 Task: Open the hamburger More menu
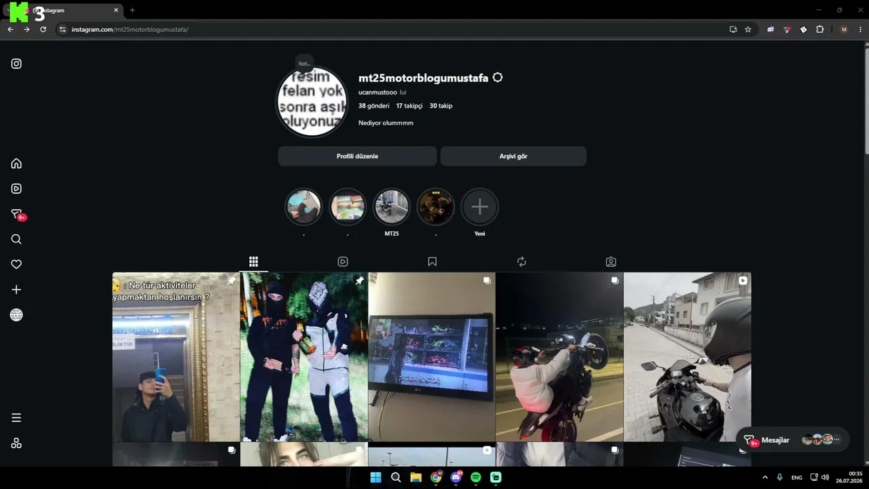point(16,418)
